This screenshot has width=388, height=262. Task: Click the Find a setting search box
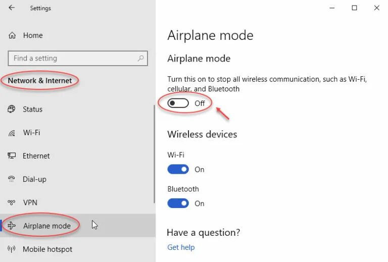78,59
